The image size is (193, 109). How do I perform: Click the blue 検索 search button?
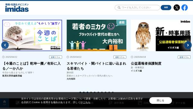[166, 8]
